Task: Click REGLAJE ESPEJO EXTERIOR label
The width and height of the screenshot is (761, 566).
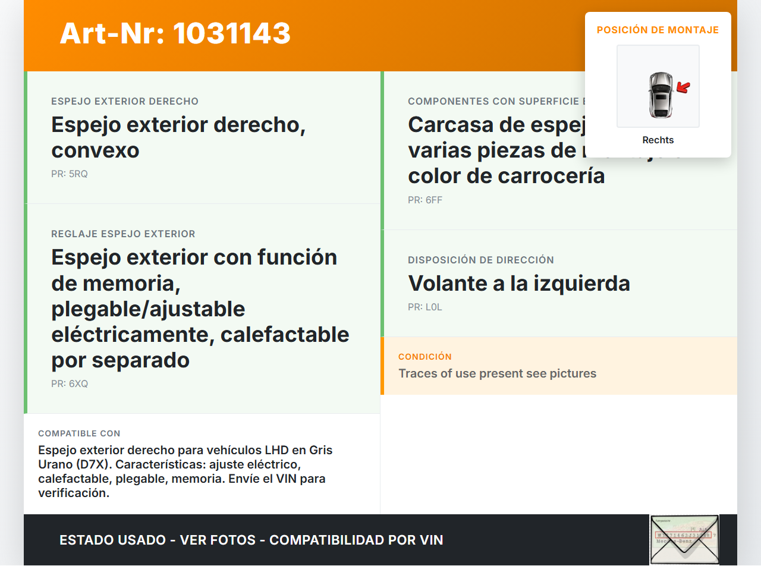Action: [x=123, y=234]
